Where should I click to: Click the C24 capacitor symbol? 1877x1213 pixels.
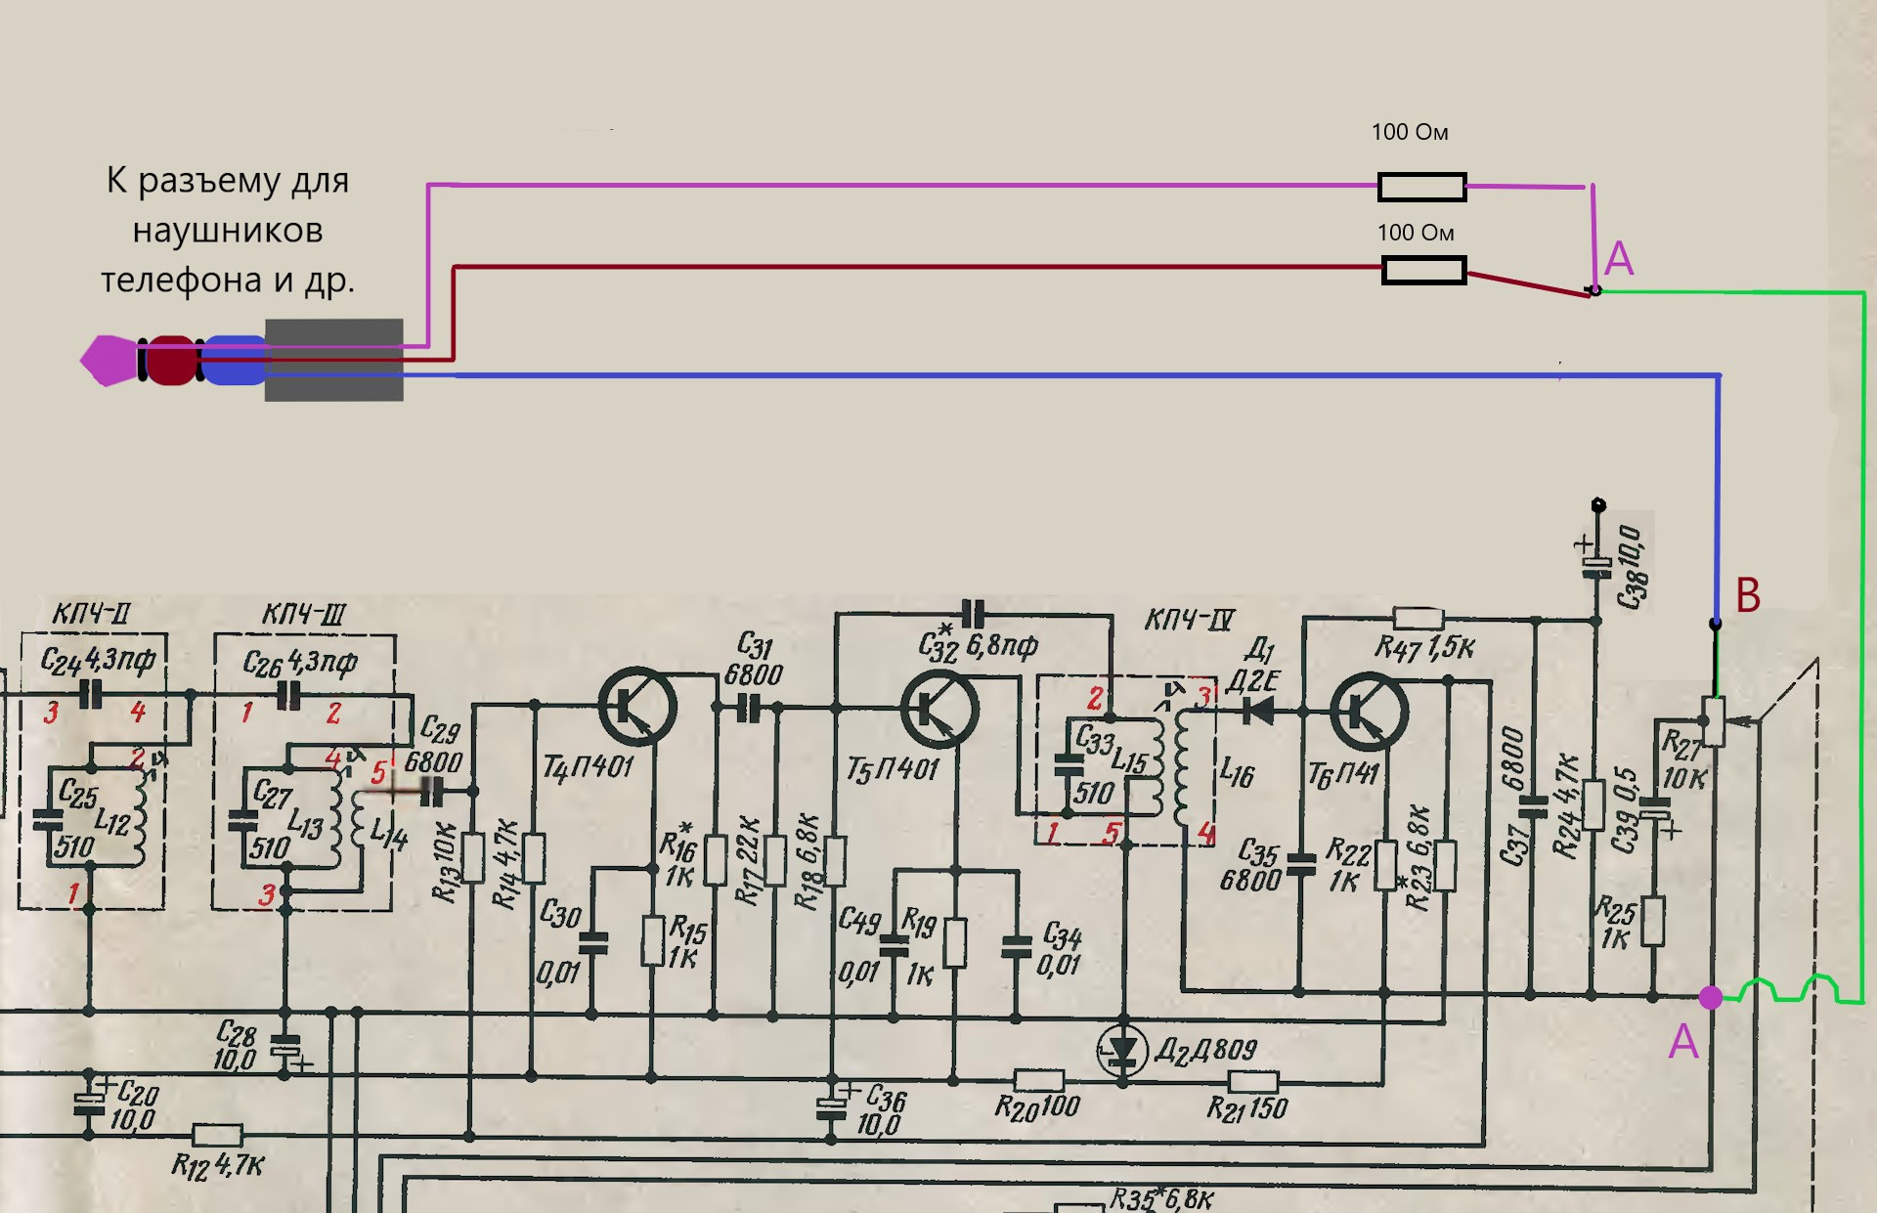(x=90, y=695)
